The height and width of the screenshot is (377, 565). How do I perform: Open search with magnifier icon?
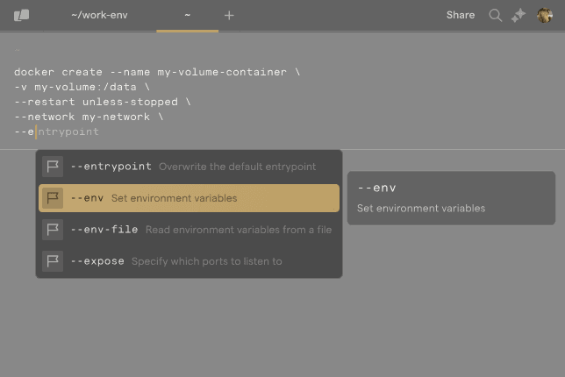coord(495,16)
